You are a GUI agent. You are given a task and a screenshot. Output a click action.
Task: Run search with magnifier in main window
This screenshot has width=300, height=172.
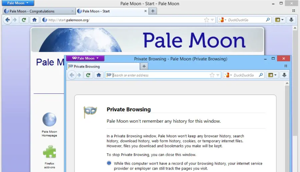(x=268, y=20)
